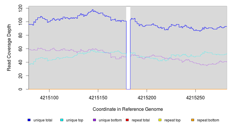Click the "repeat bottom" legend label

pos(208,120)
